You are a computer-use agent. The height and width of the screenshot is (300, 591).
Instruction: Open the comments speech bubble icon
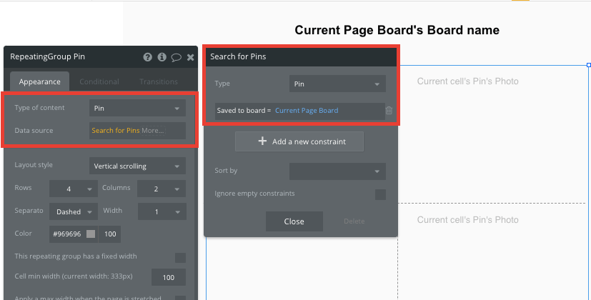[176, 57]
